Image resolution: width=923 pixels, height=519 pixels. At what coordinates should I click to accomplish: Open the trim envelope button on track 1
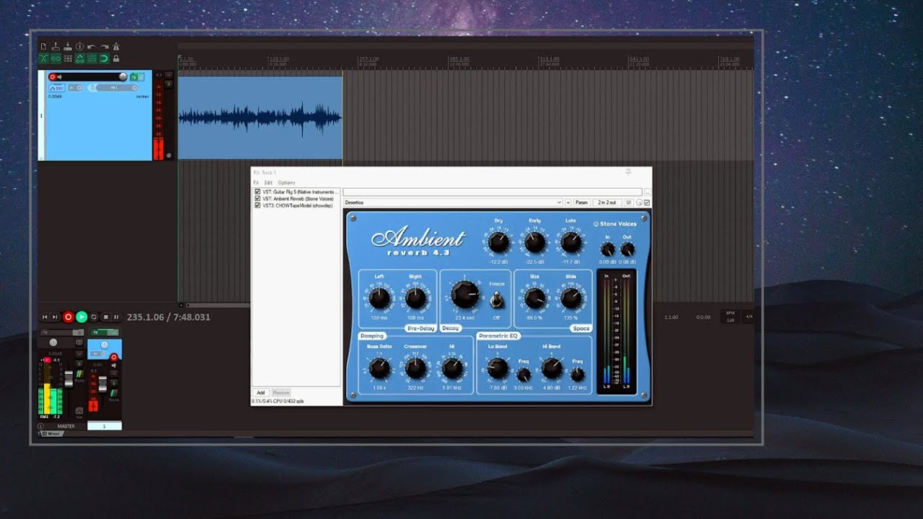click(x=56, y=88)
